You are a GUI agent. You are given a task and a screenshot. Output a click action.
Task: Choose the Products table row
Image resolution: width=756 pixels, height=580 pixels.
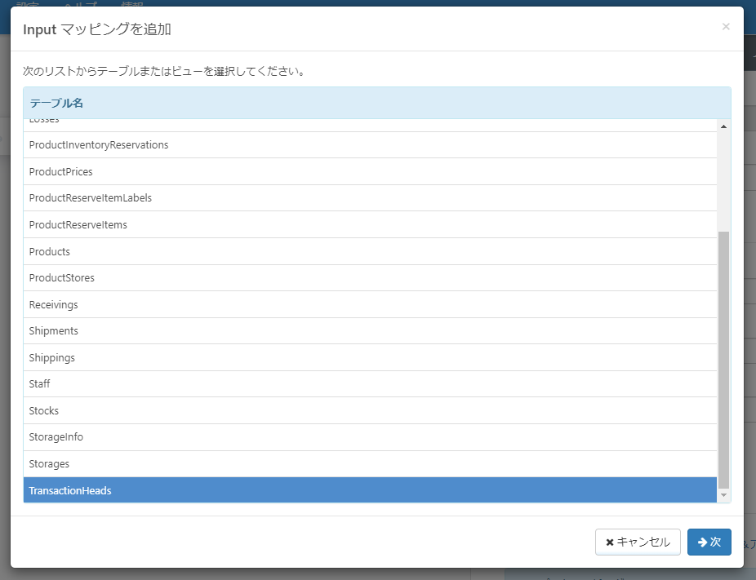coord(370,251)
